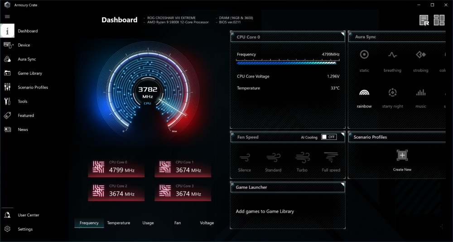This screenshot has width=453, height=242.
Task: Click the CPU Core 0 frequency bar
Action: pyautogui.click(x=288, y=62)
